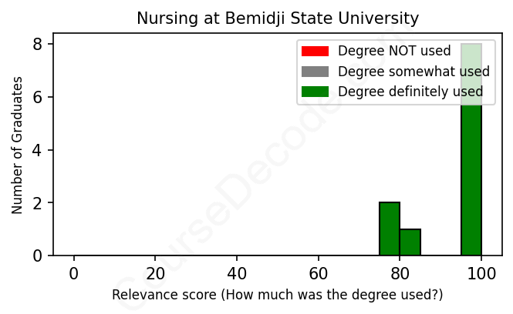Click the x-axis tick label 20

pyautogui.click(x=155, y=273)
